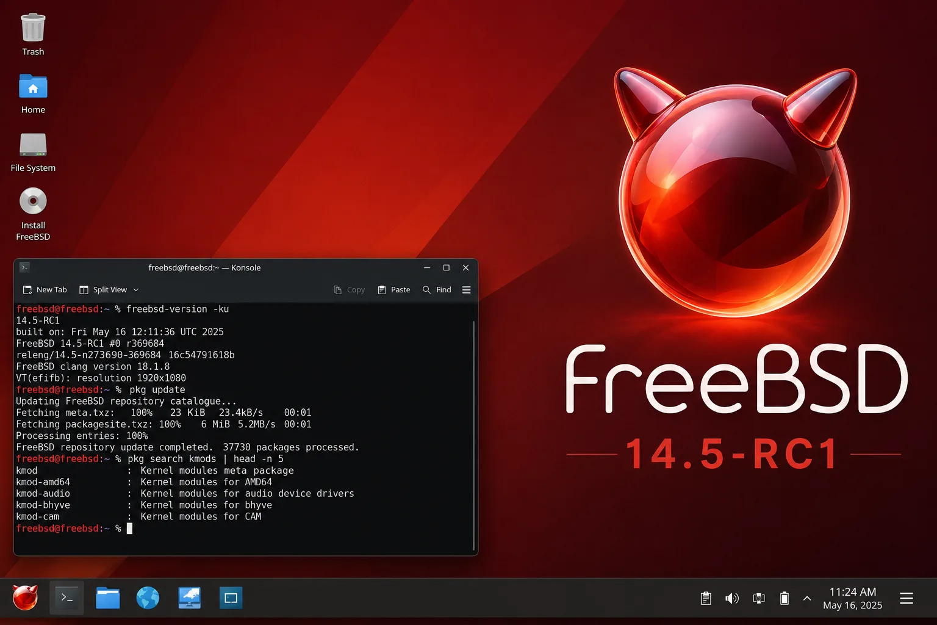Click the 'FreeBSD 14.5-RC1 #0 r369684' line
Screen dimensions: 937x625
click(x=90, y=344)
